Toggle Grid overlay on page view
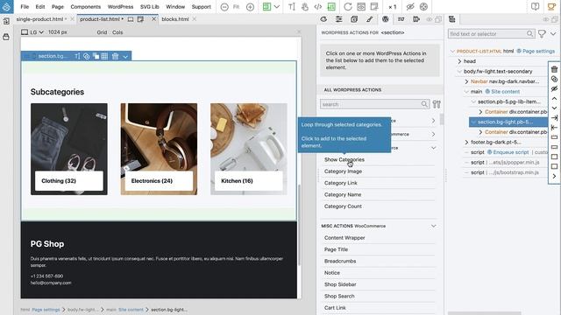Image resolution: width=561 pixels, height=315 pixels. click(102, 32)
